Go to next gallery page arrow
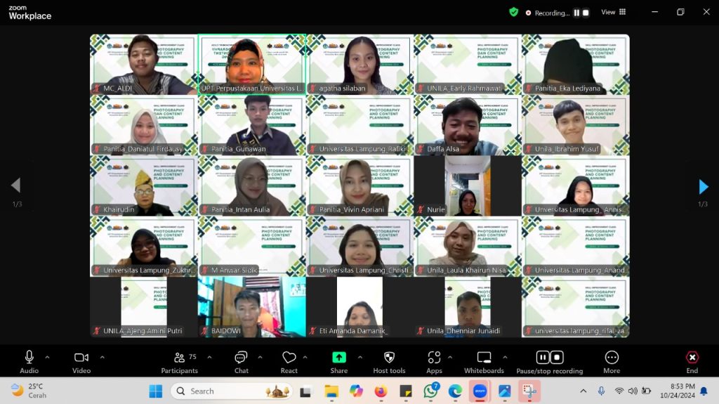Image resolution: width=719 pixels, height=404 pixels. (703, 186)
